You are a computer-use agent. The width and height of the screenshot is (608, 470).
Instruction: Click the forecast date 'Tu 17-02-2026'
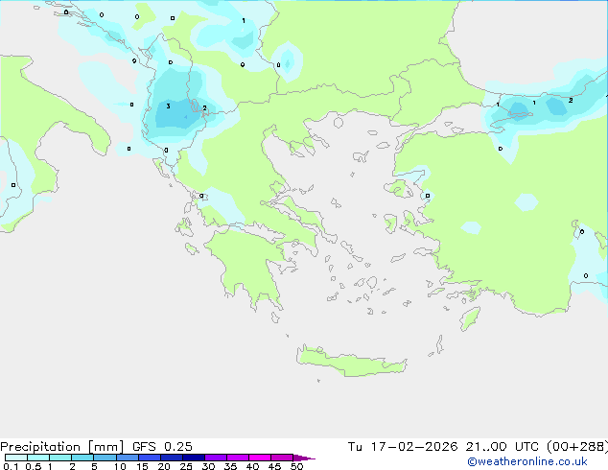click(x=403, y=447)
